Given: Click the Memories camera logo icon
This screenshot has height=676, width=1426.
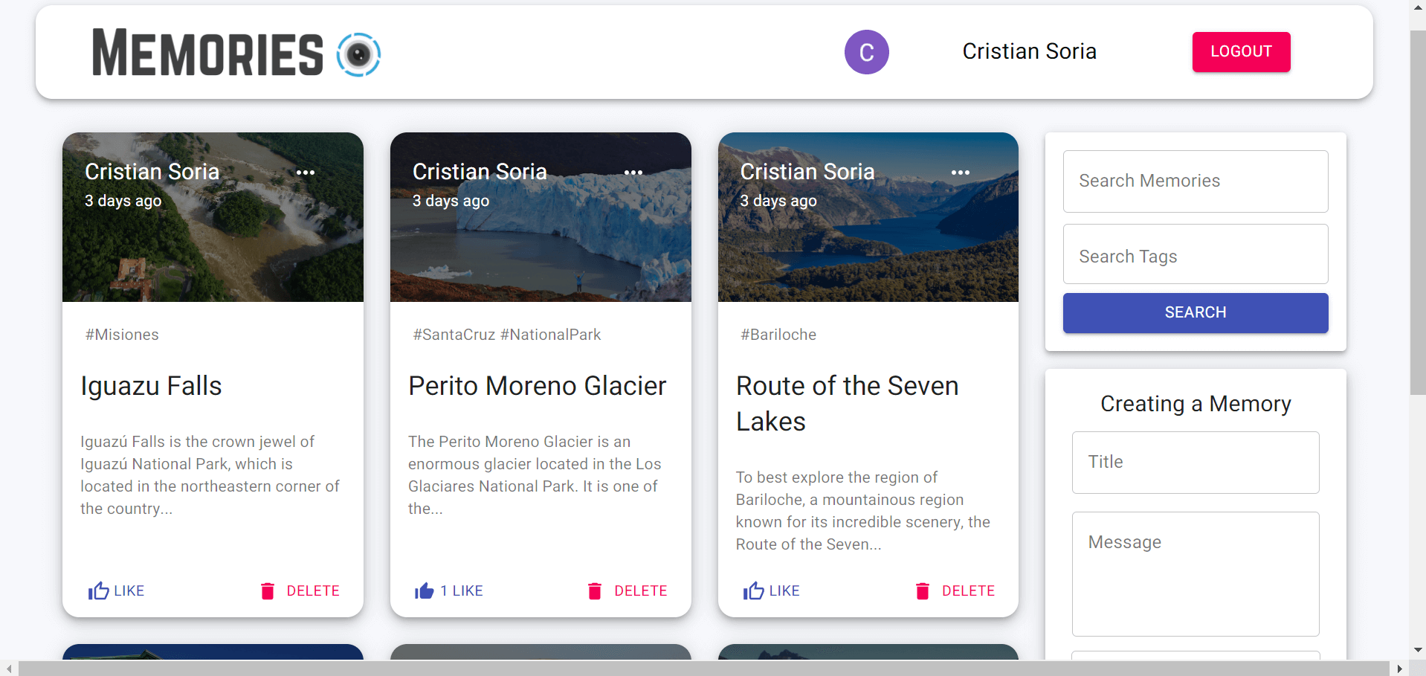Looking at the screenshot, I should pos(358,54).
